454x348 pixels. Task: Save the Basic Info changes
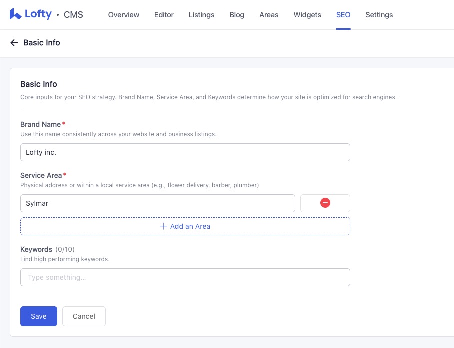[x=38, y=316]
